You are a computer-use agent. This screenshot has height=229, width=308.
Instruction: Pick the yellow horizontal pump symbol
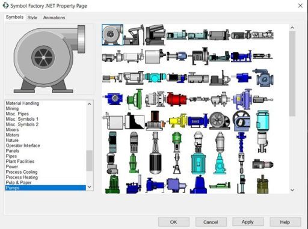(x=177, y=121)
